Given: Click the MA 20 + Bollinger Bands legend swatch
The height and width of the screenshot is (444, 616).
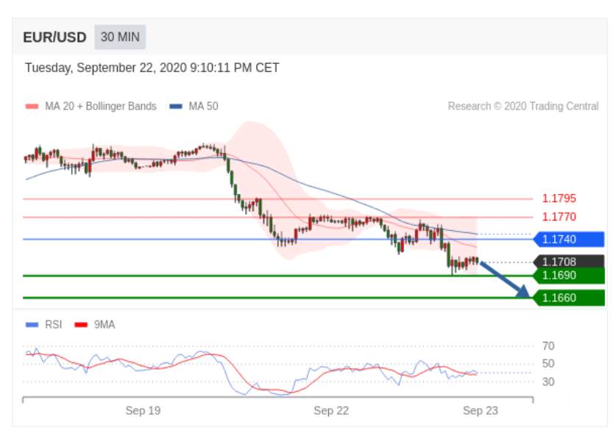Looking at the screenshot, I should 32,107.
